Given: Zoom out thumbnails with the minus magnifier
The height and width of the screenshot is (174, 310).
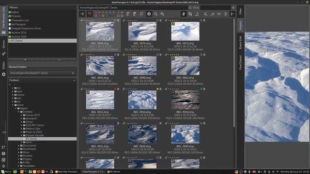Looking at the screenshot, I should point(155,14).
